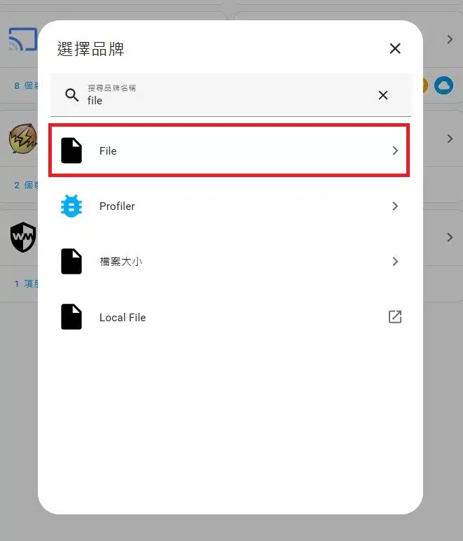
Task: Expand the 檔案大小 entry chevron
Action: click(x=395, y=261)
